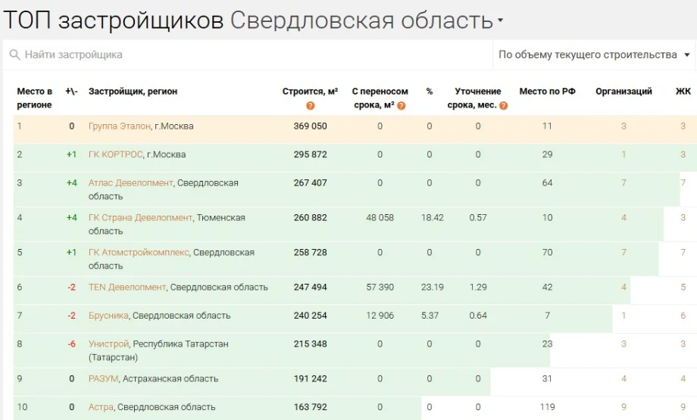Click organizations count in ГК КОРТРОС row
This screenshot has width=697, height=420.
624,154
